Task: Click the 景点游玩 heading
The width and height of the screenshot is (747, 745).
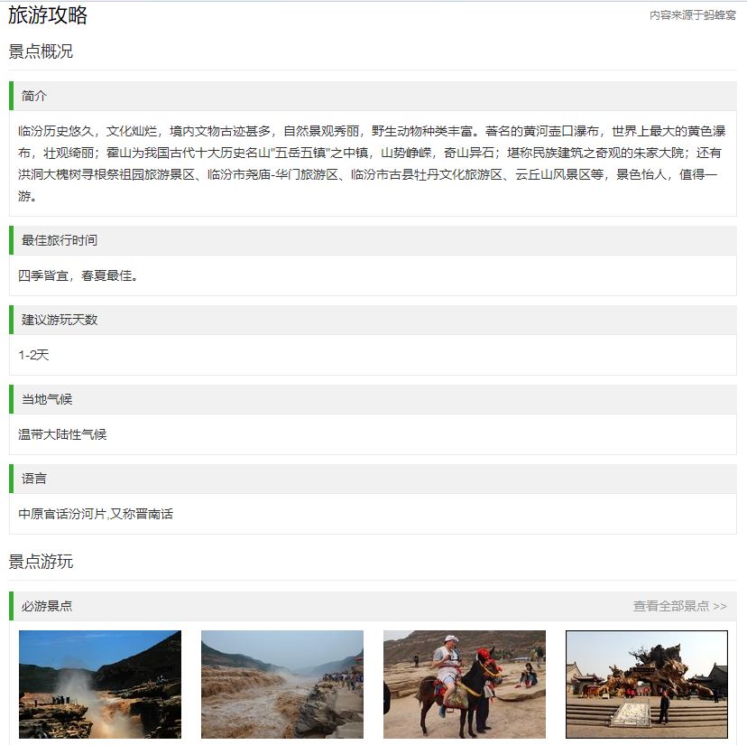Action: point(41,562)
